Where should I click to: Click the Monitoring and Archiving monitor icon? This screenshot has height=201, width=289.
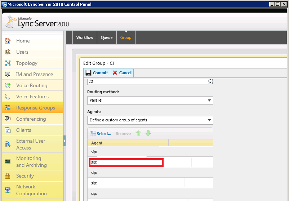(8, 162)
